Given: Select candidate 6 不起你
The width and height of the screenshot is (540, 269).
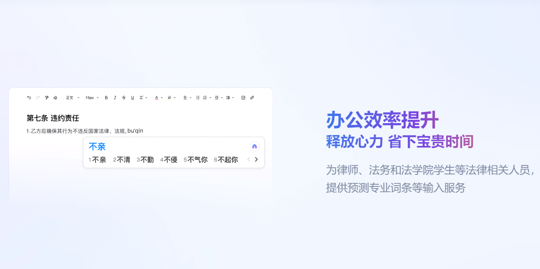Looking at the screenshot, I should pos(226,160).
